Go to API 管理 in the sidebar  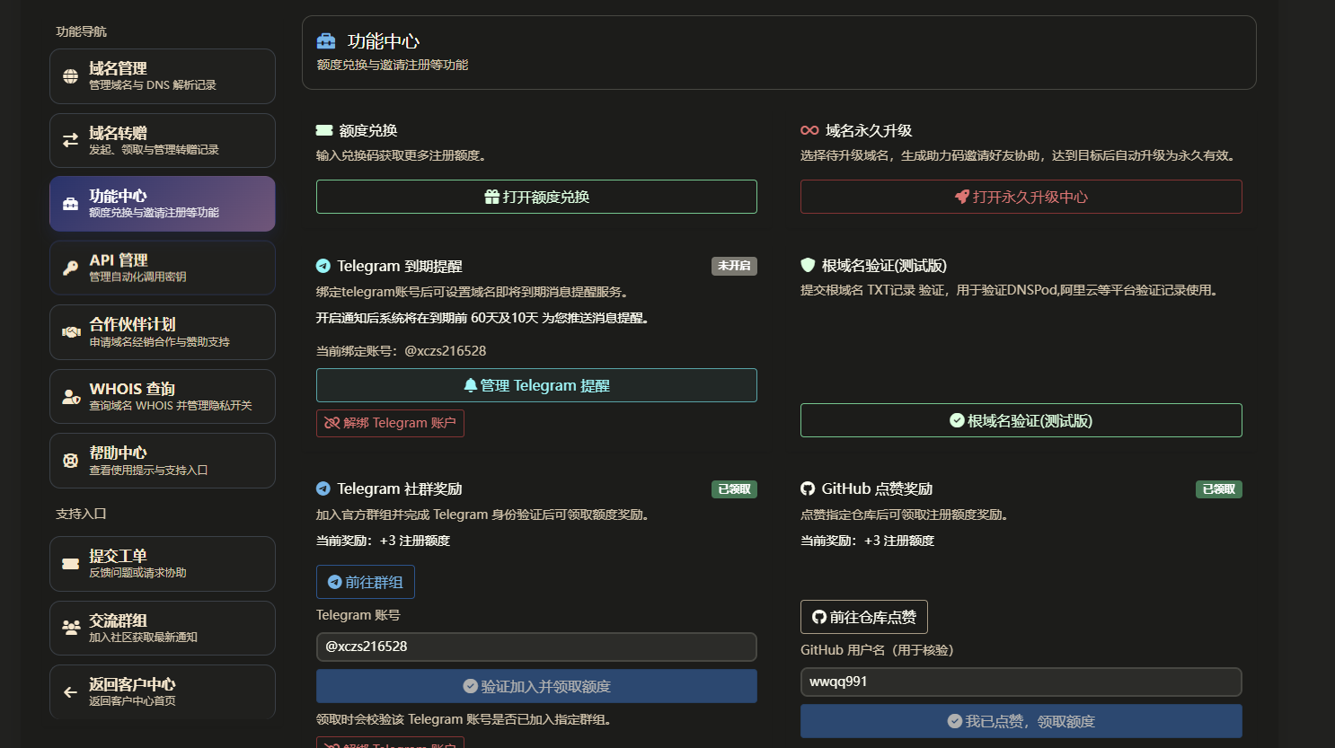pos(163,268)
